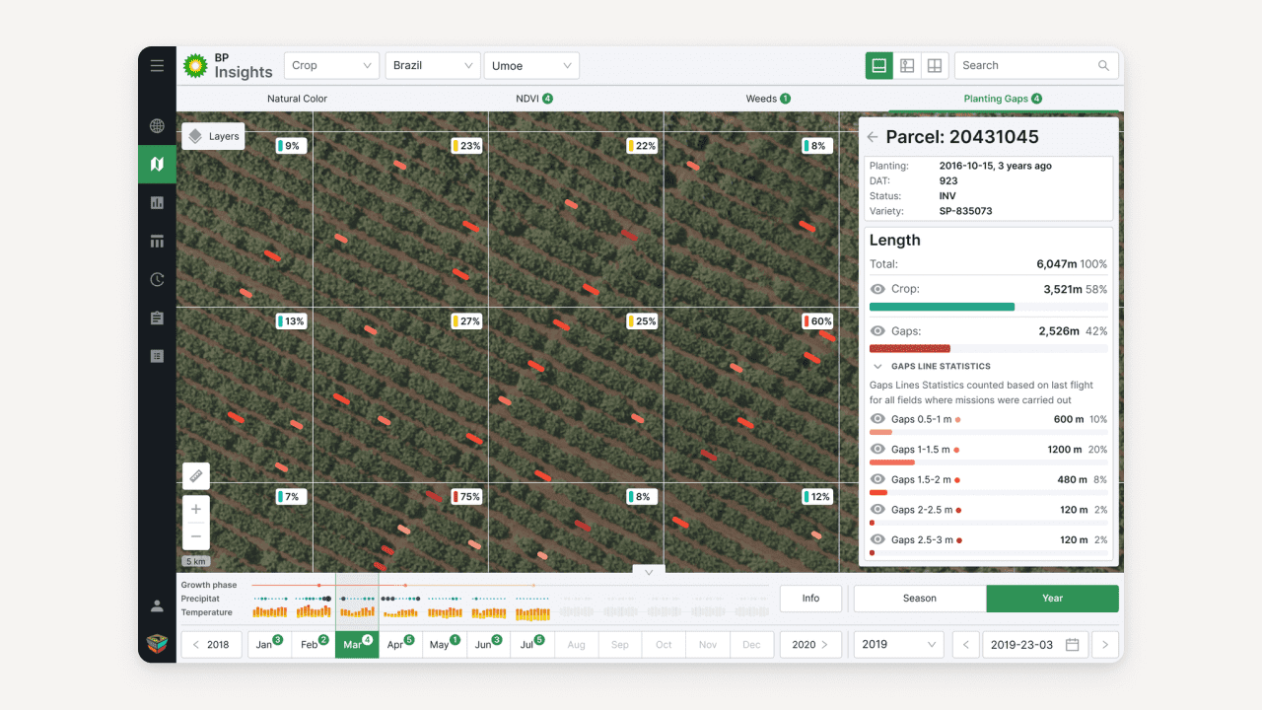The image size is (1262, 710).
Task: Open the user profile icon
Action: pyautogui.click(x=157, y=606)
